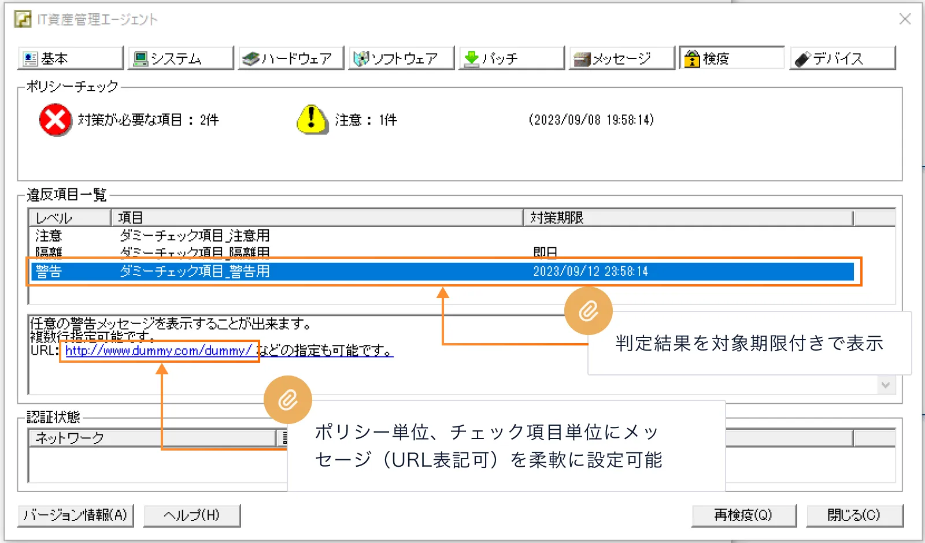925x543 pixels.
Task: Switch to the システム tab
Action: (180, 58)
